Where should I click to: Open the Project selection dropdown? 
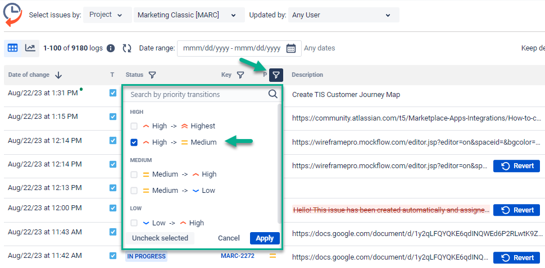[107, 15]
